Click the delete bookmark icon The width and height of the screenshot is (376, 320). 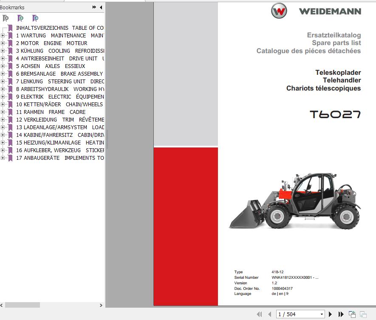click(x=5, y=18)
